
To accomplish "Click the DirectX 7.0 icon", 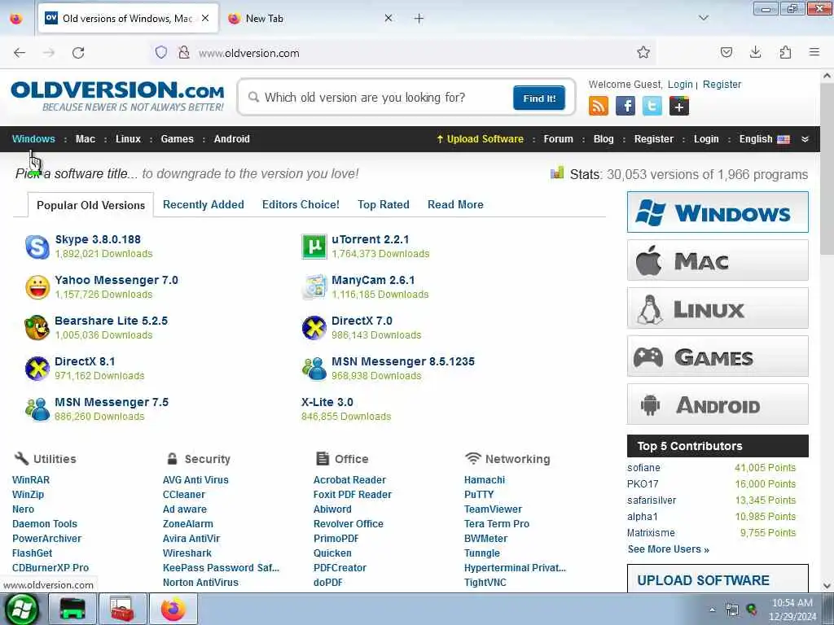I will (x=314, y=328).
